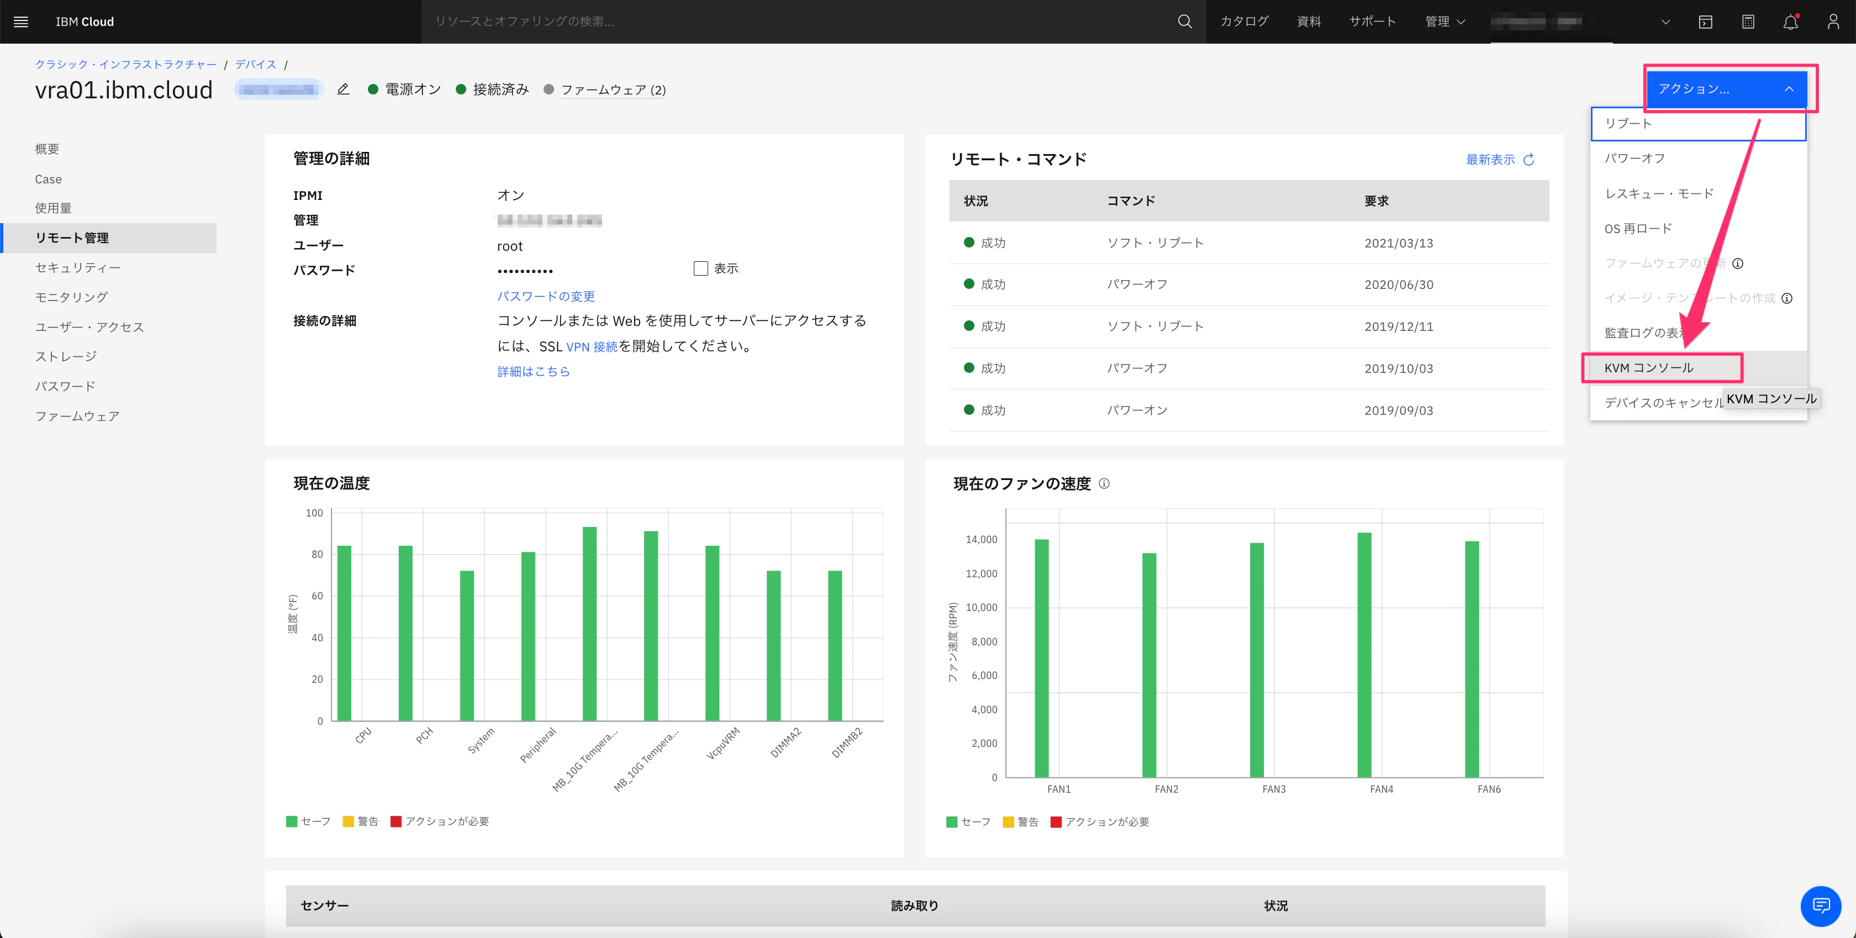Click info icon beside 現在のファンの速度
This screenshot has width=1856, height=938.
[1104, 483]
